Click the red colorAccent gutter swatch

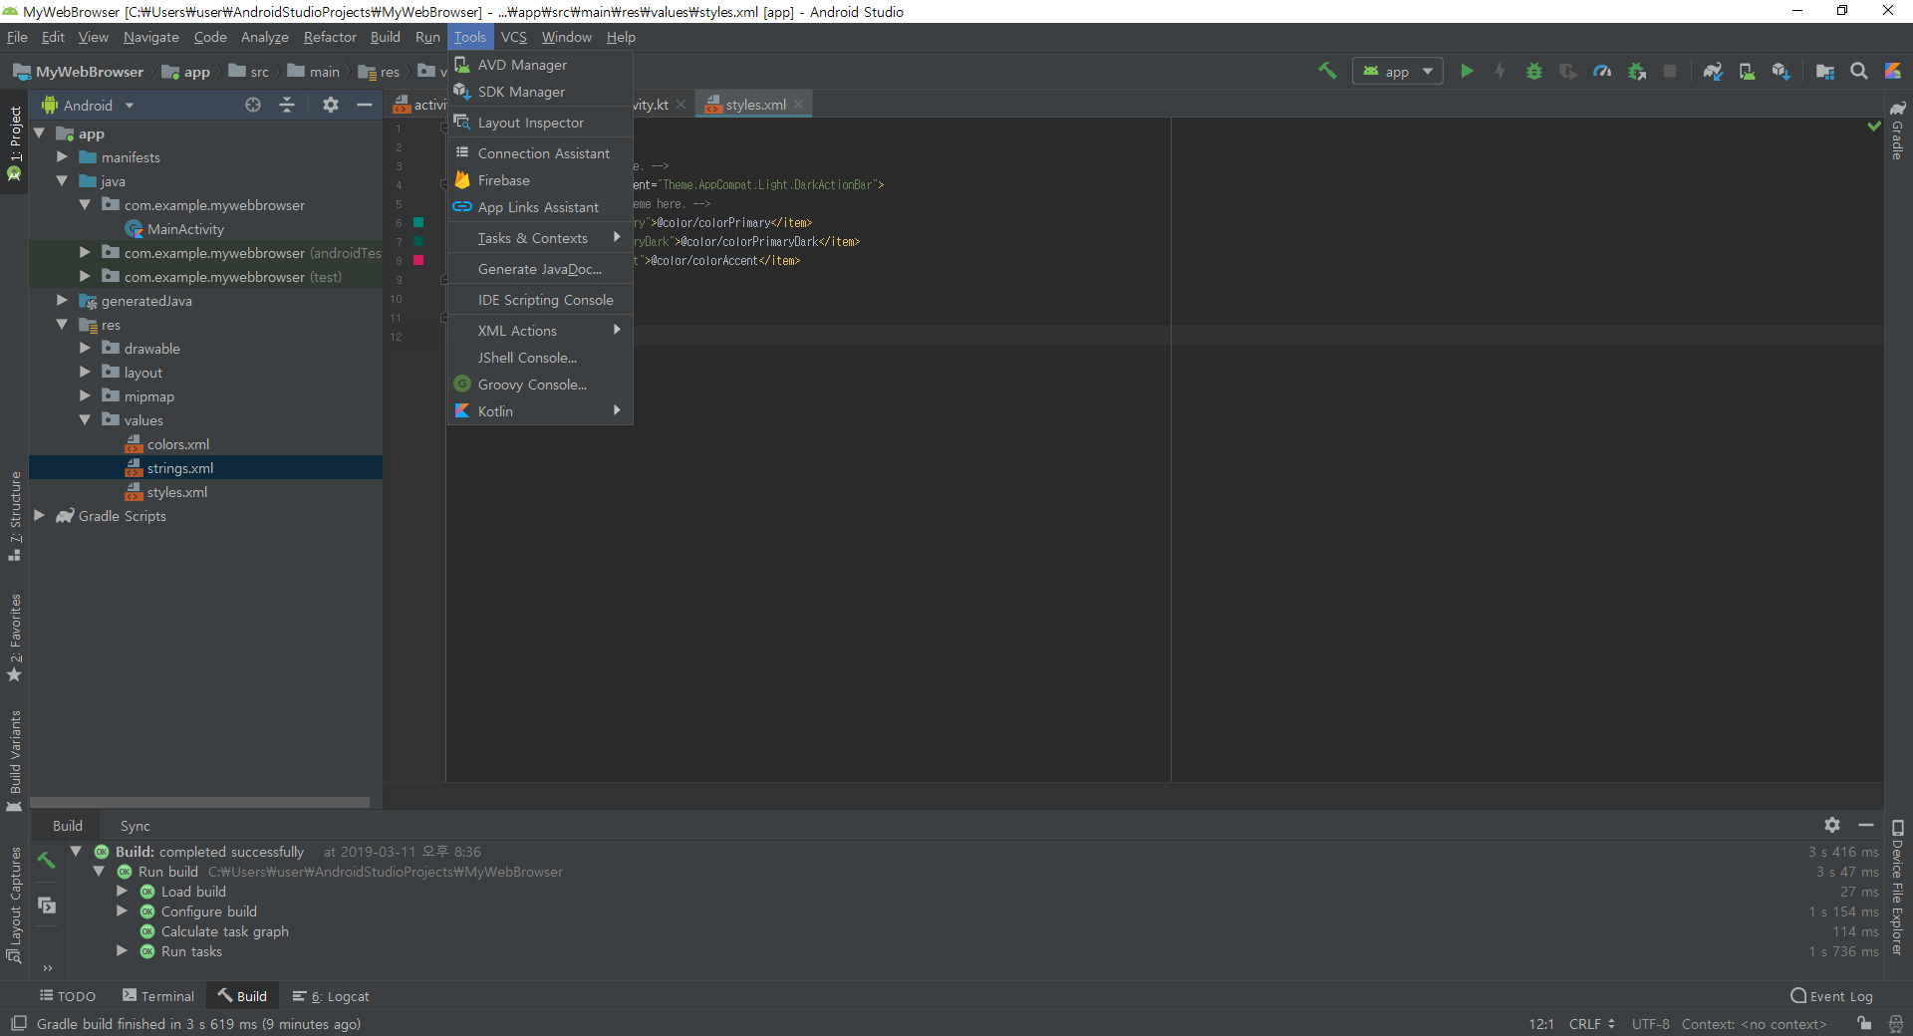click(x=419, y=260)
